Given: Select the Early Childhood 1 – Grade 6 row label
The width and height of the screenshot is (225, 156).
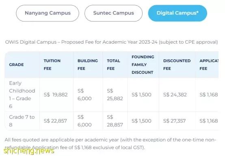Looking at the screenshot, I should [x=22, y=95].
